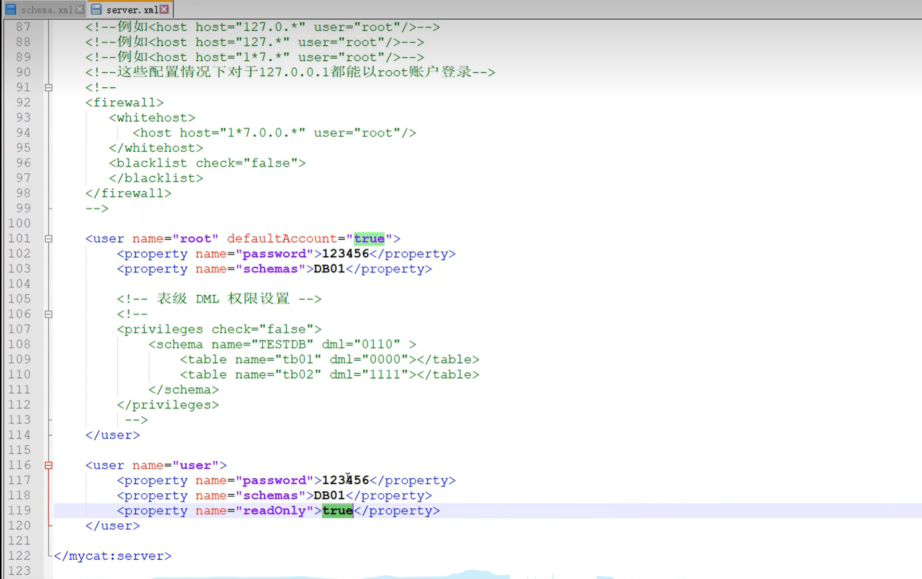Screen dimensions: 922x579
Task: Click the closing whitehost tag
Action: 156,148
